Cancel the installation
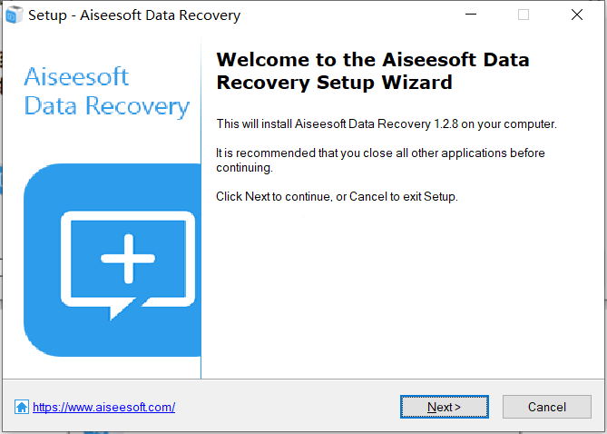 pos(547,407)
